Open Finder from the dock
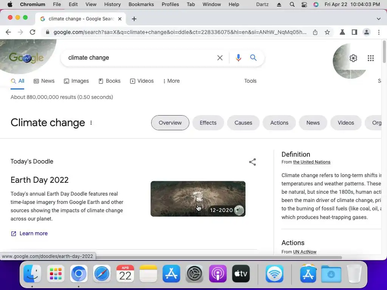Viewport: 387px width, 290px height. 33,274
